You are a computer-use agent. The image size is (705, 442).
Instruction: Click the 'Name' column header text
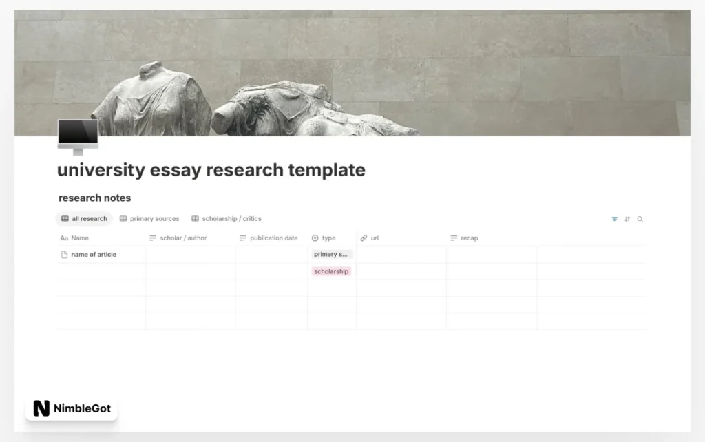pos(80,238)
